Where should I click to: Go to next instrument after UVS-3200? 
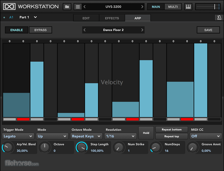click(x=142, y=7)
